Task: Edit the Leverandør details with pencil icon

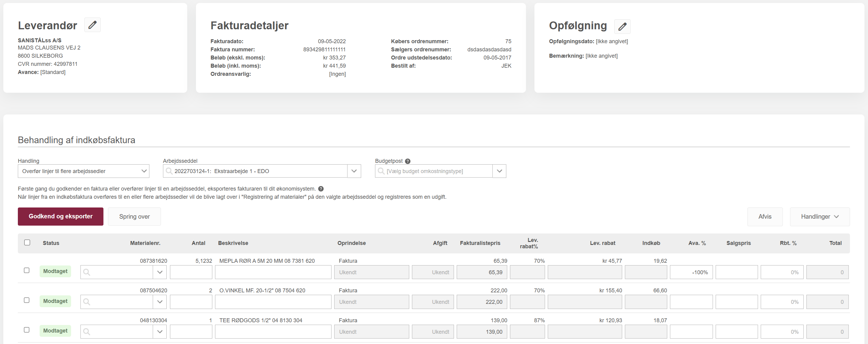Action: 92,25
